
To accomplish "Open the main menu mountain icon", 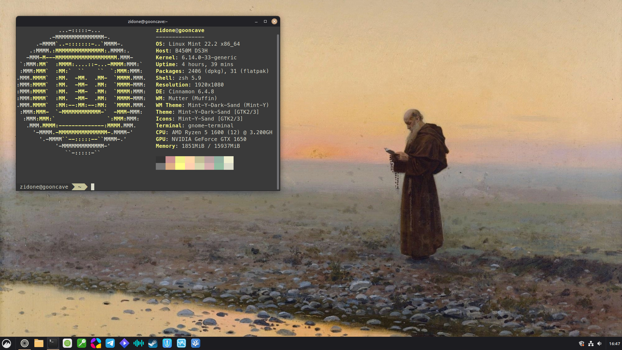I will coord(6,343).
